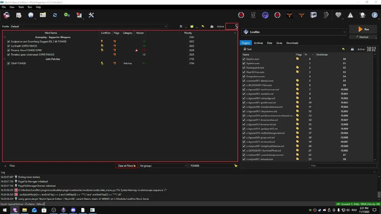The height and width of the screenshot is (214, 381).
Task: Toggle Dawnguard.esm plugin checkbox
Action: 244,68
